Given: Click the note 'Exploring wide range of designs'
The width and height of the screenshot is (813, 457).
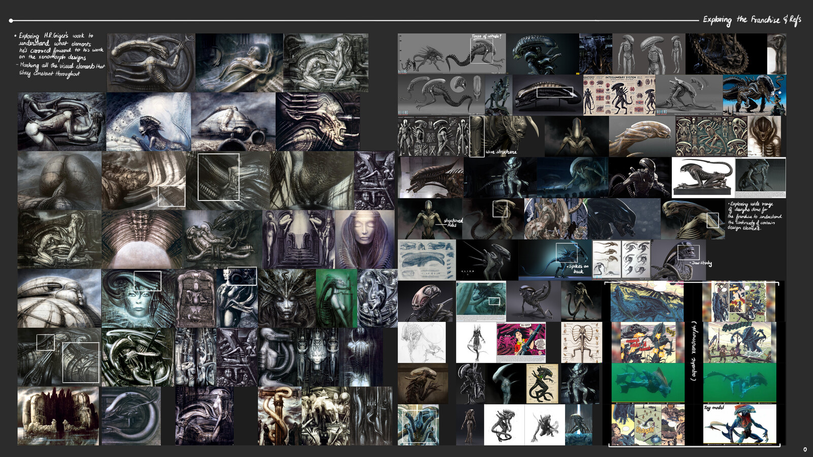Looking at the screenshot, I should click(x=755, y=216).
